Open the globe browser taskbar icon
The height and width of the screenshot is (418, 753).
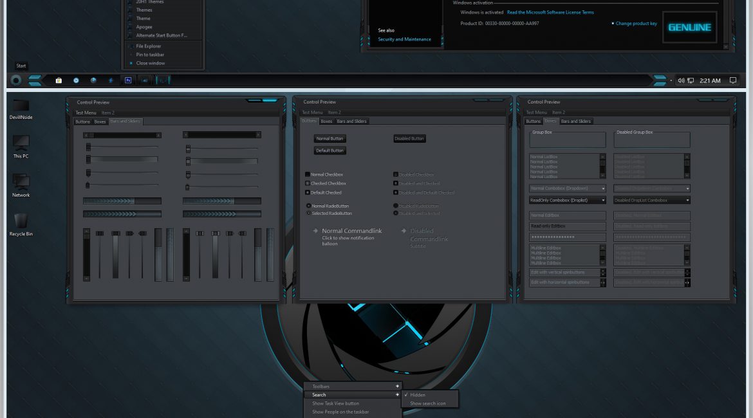coord(93,80)
